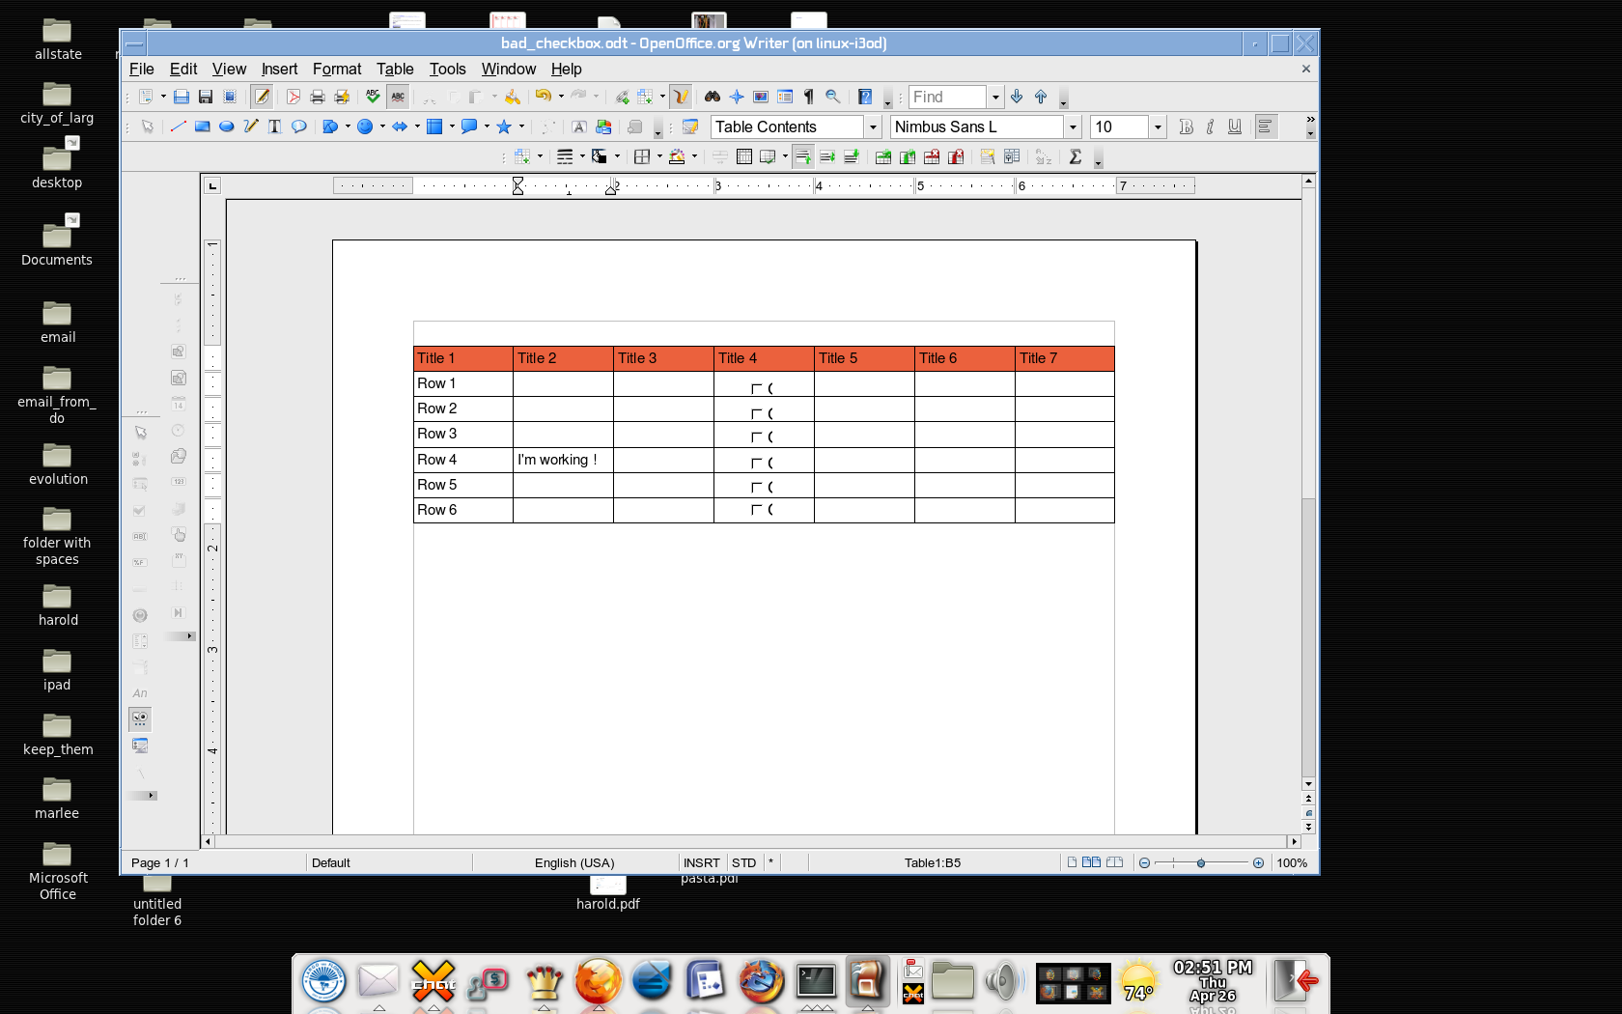Open the font size dropdown
This screenshot has width=1622, height=1014.
(1157, 127)
